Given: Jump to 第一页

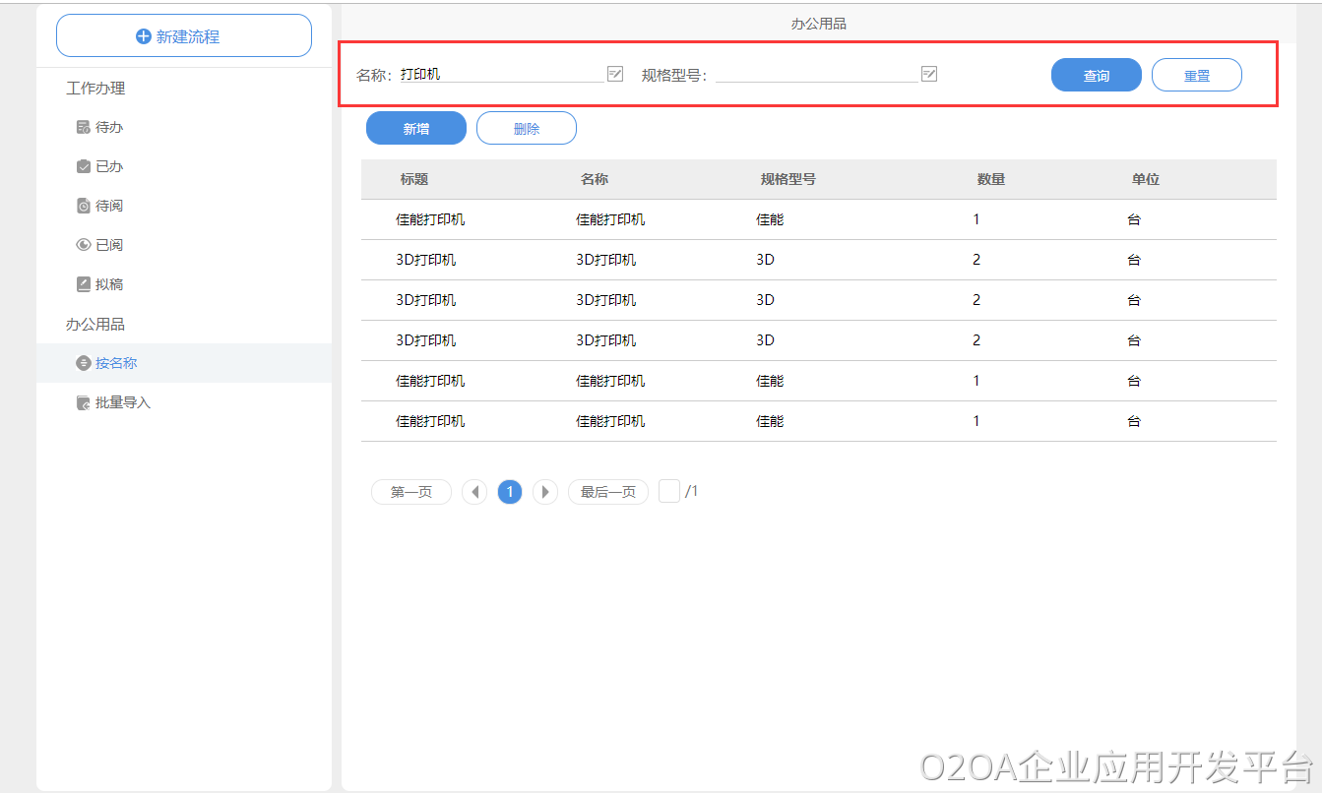Looking at the screenshot, I should [410, 492].
